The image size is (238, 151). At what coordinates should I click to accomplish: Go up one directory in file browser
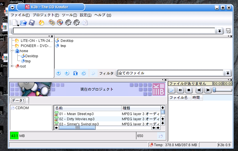pos(58,73)
